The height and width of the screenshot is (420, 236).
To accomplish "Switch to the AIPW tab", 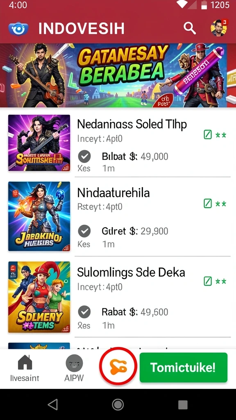I will click(74, 368).
